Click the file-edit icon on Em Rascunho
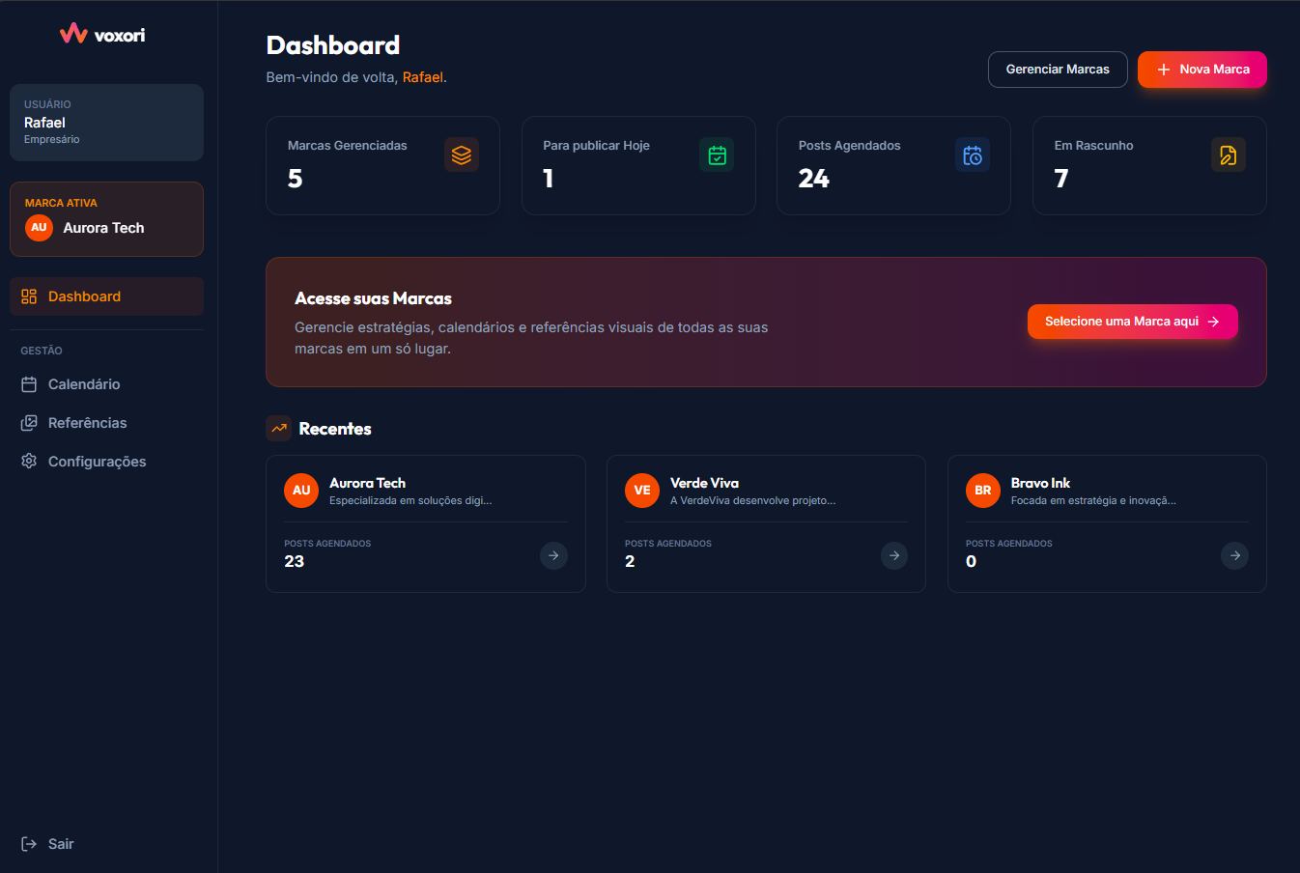Viewport: 1300px width, 873px height. click(x=1228, y=155)
